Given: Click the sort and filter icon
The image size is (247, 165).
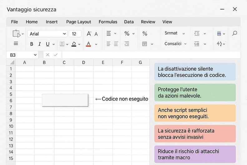Looking at the screenshot, I should tap(219, 44).
